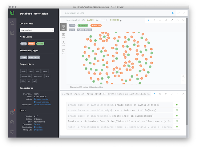Open create index on :Source(name) statement row
The width and height of the screenshot is (197, 148).
click(x=123, y=116)
